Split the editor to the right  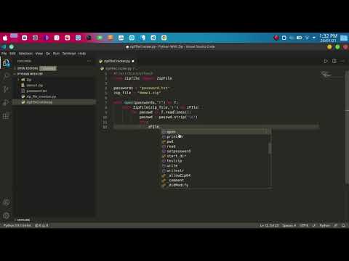click(334, 61)
